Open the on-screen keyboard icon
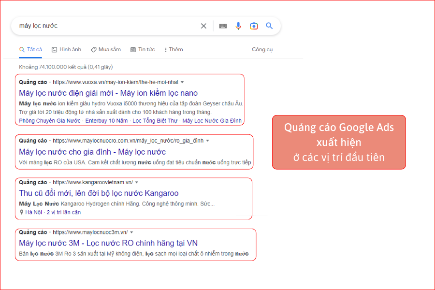Image resolution: width=435 pixels, height=290 pixels. point(223,26)
